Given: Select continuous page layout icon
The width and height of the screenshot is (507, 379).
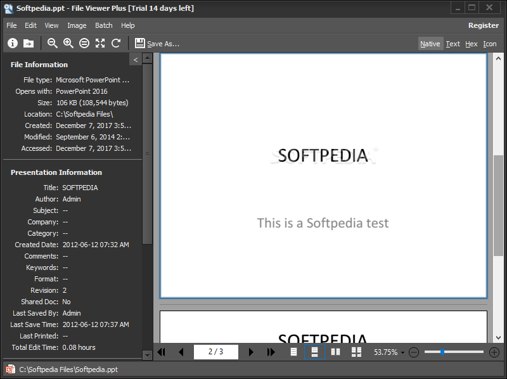Looking at the screenshot, I should pyautogui.click(x=314, y=352).
